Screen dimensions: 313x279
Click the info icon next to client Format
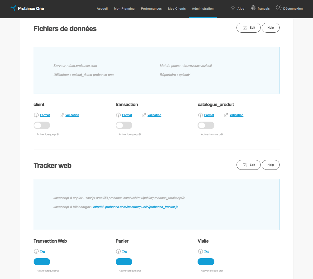pos(36,115)
